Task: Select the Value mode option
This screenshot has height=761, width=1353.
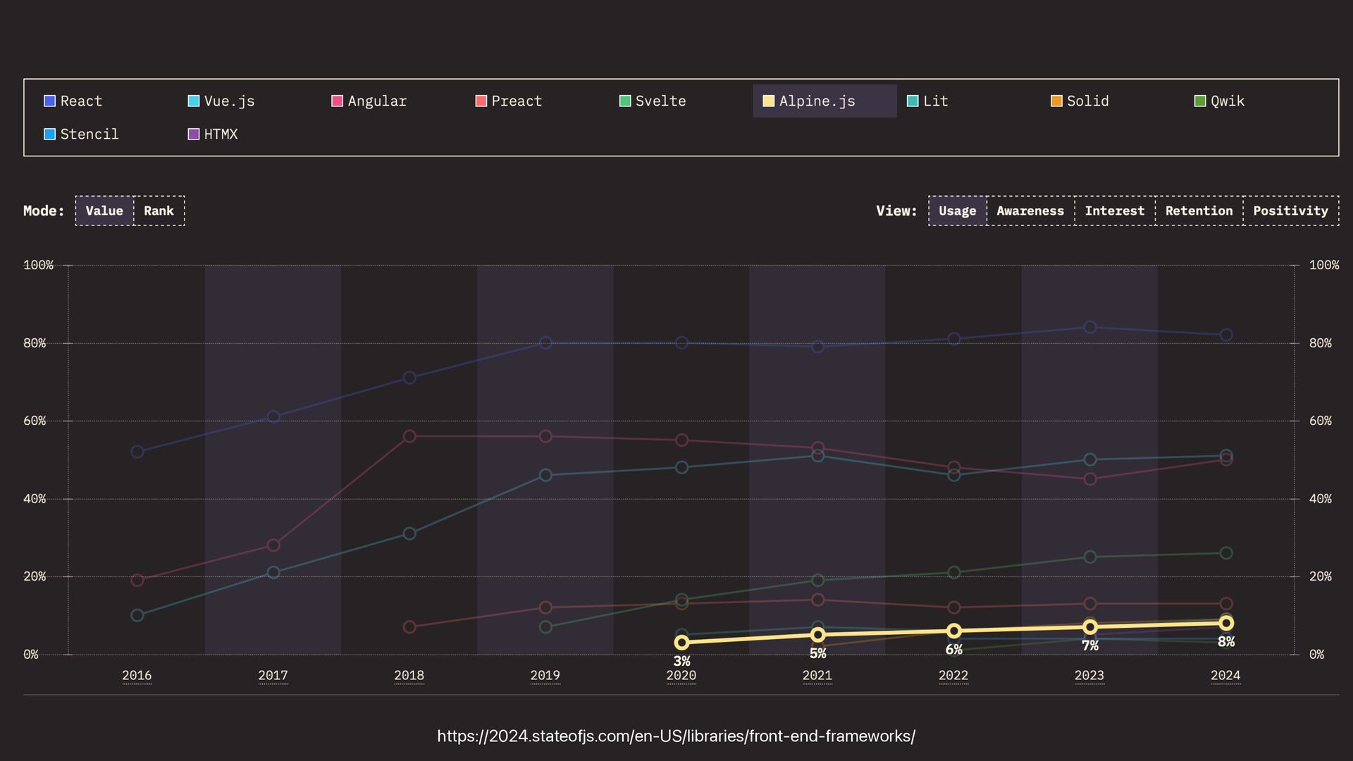Action: pos(104,211)
